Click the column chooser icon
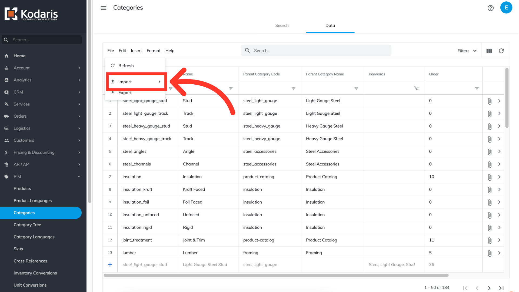This screenshot has width=519, height=292. (489, 51)
